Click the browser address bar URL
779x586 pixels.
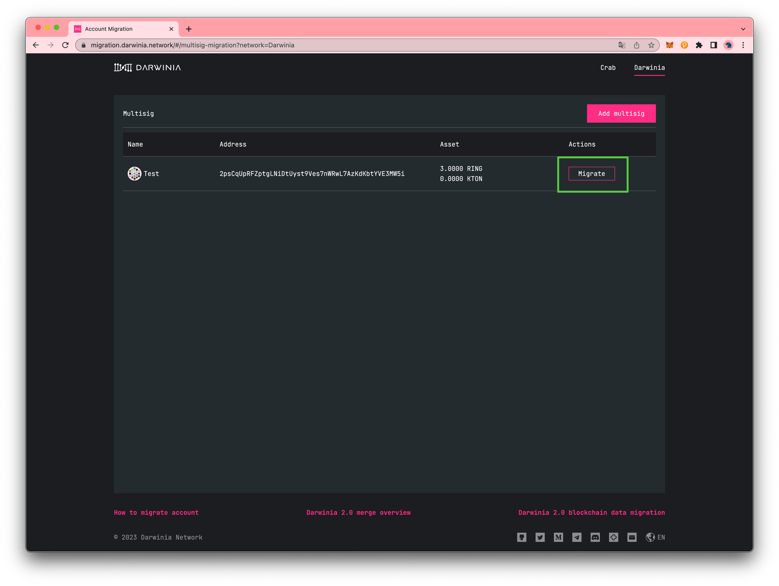coord(192,45)
